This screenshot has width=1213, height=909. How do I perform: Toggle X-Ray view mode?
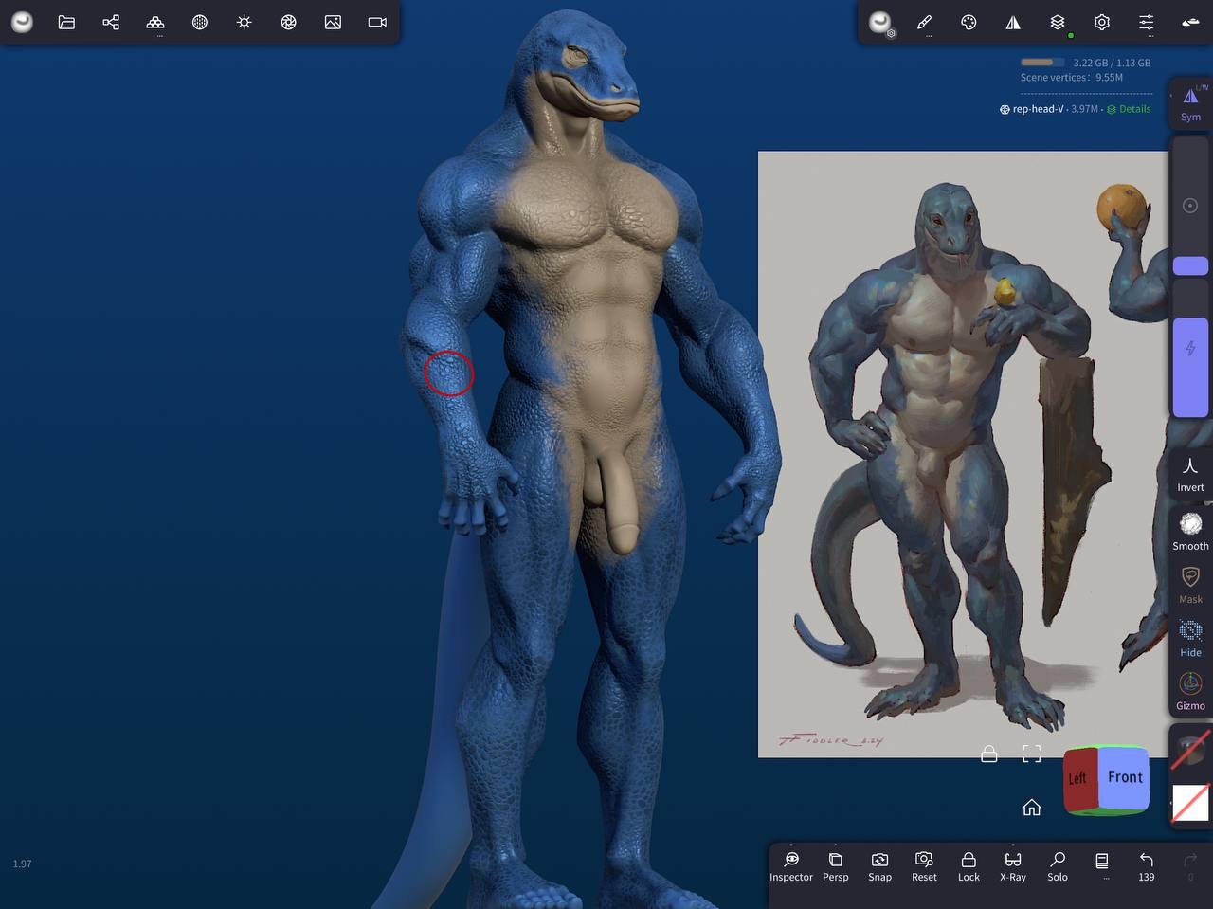point(1012,865)
